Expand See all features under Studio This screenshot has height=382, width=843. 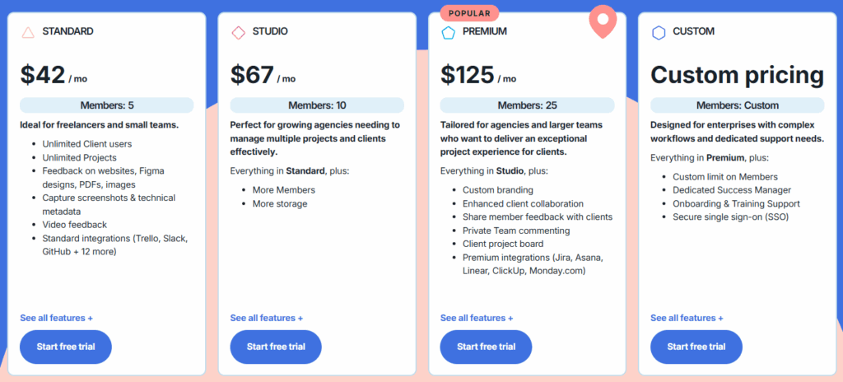click(267, 318)
